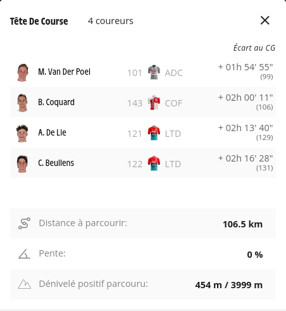Open rider B. Coquard
Image resolution: width=286 pixels, height=311 pixels.
56,102
